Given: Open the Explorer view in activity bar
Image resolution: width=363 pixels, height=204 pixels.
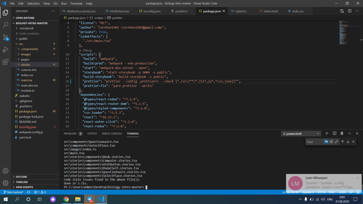Looking at the screenshot, I should coord(5,12).
